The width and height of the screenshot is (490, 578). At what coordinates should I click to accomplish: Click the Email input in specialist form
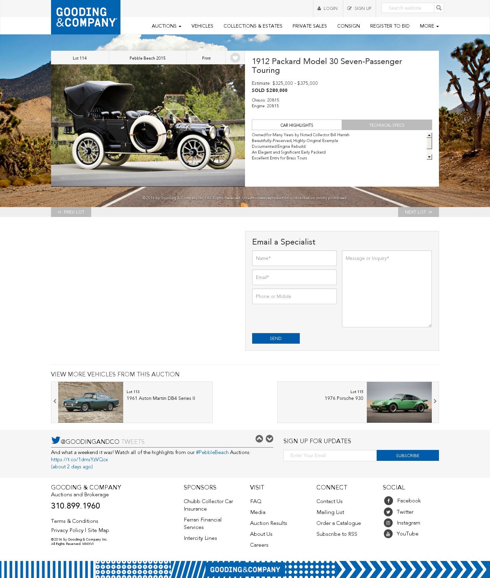(x=294, y=277)
